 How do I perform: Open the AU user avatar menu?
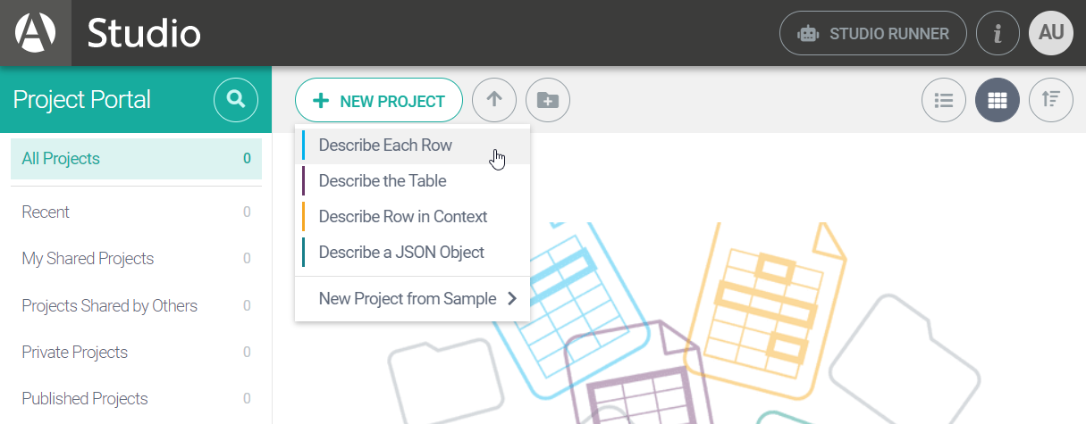point(1051,33)
